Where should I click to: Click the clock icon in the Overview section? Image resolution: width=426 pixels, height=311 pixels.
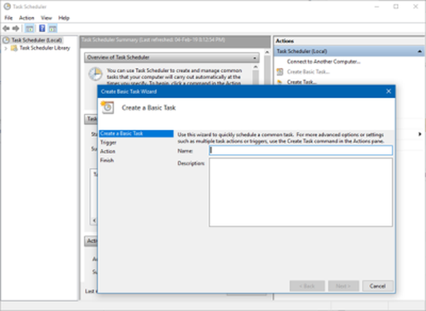pos(95,74)
